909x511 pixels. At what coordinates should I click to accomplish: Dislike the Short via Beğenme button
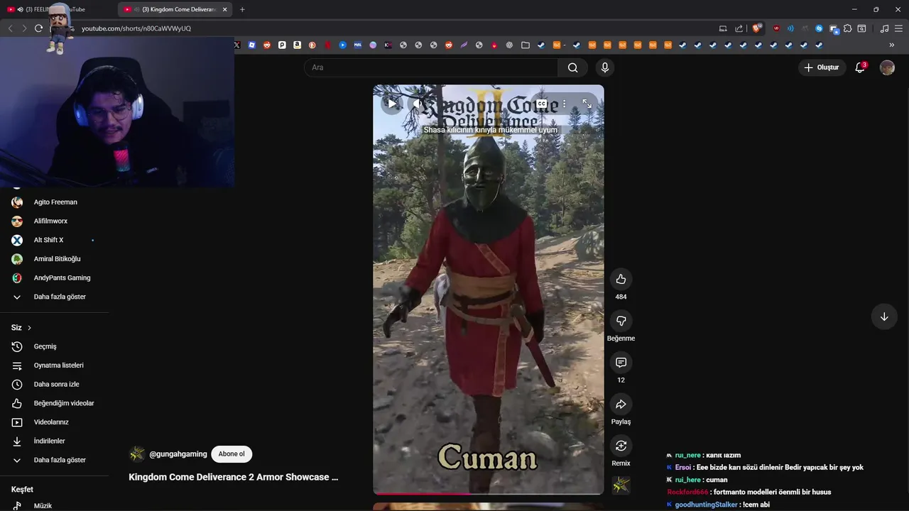pyautogui.click(x=621, y=321)
